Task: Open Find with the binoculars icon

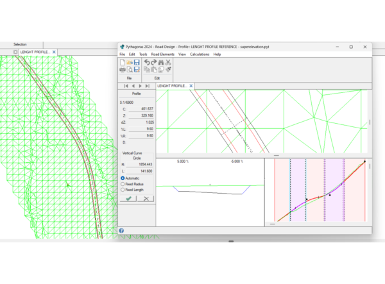Action: tap(161, 62)
